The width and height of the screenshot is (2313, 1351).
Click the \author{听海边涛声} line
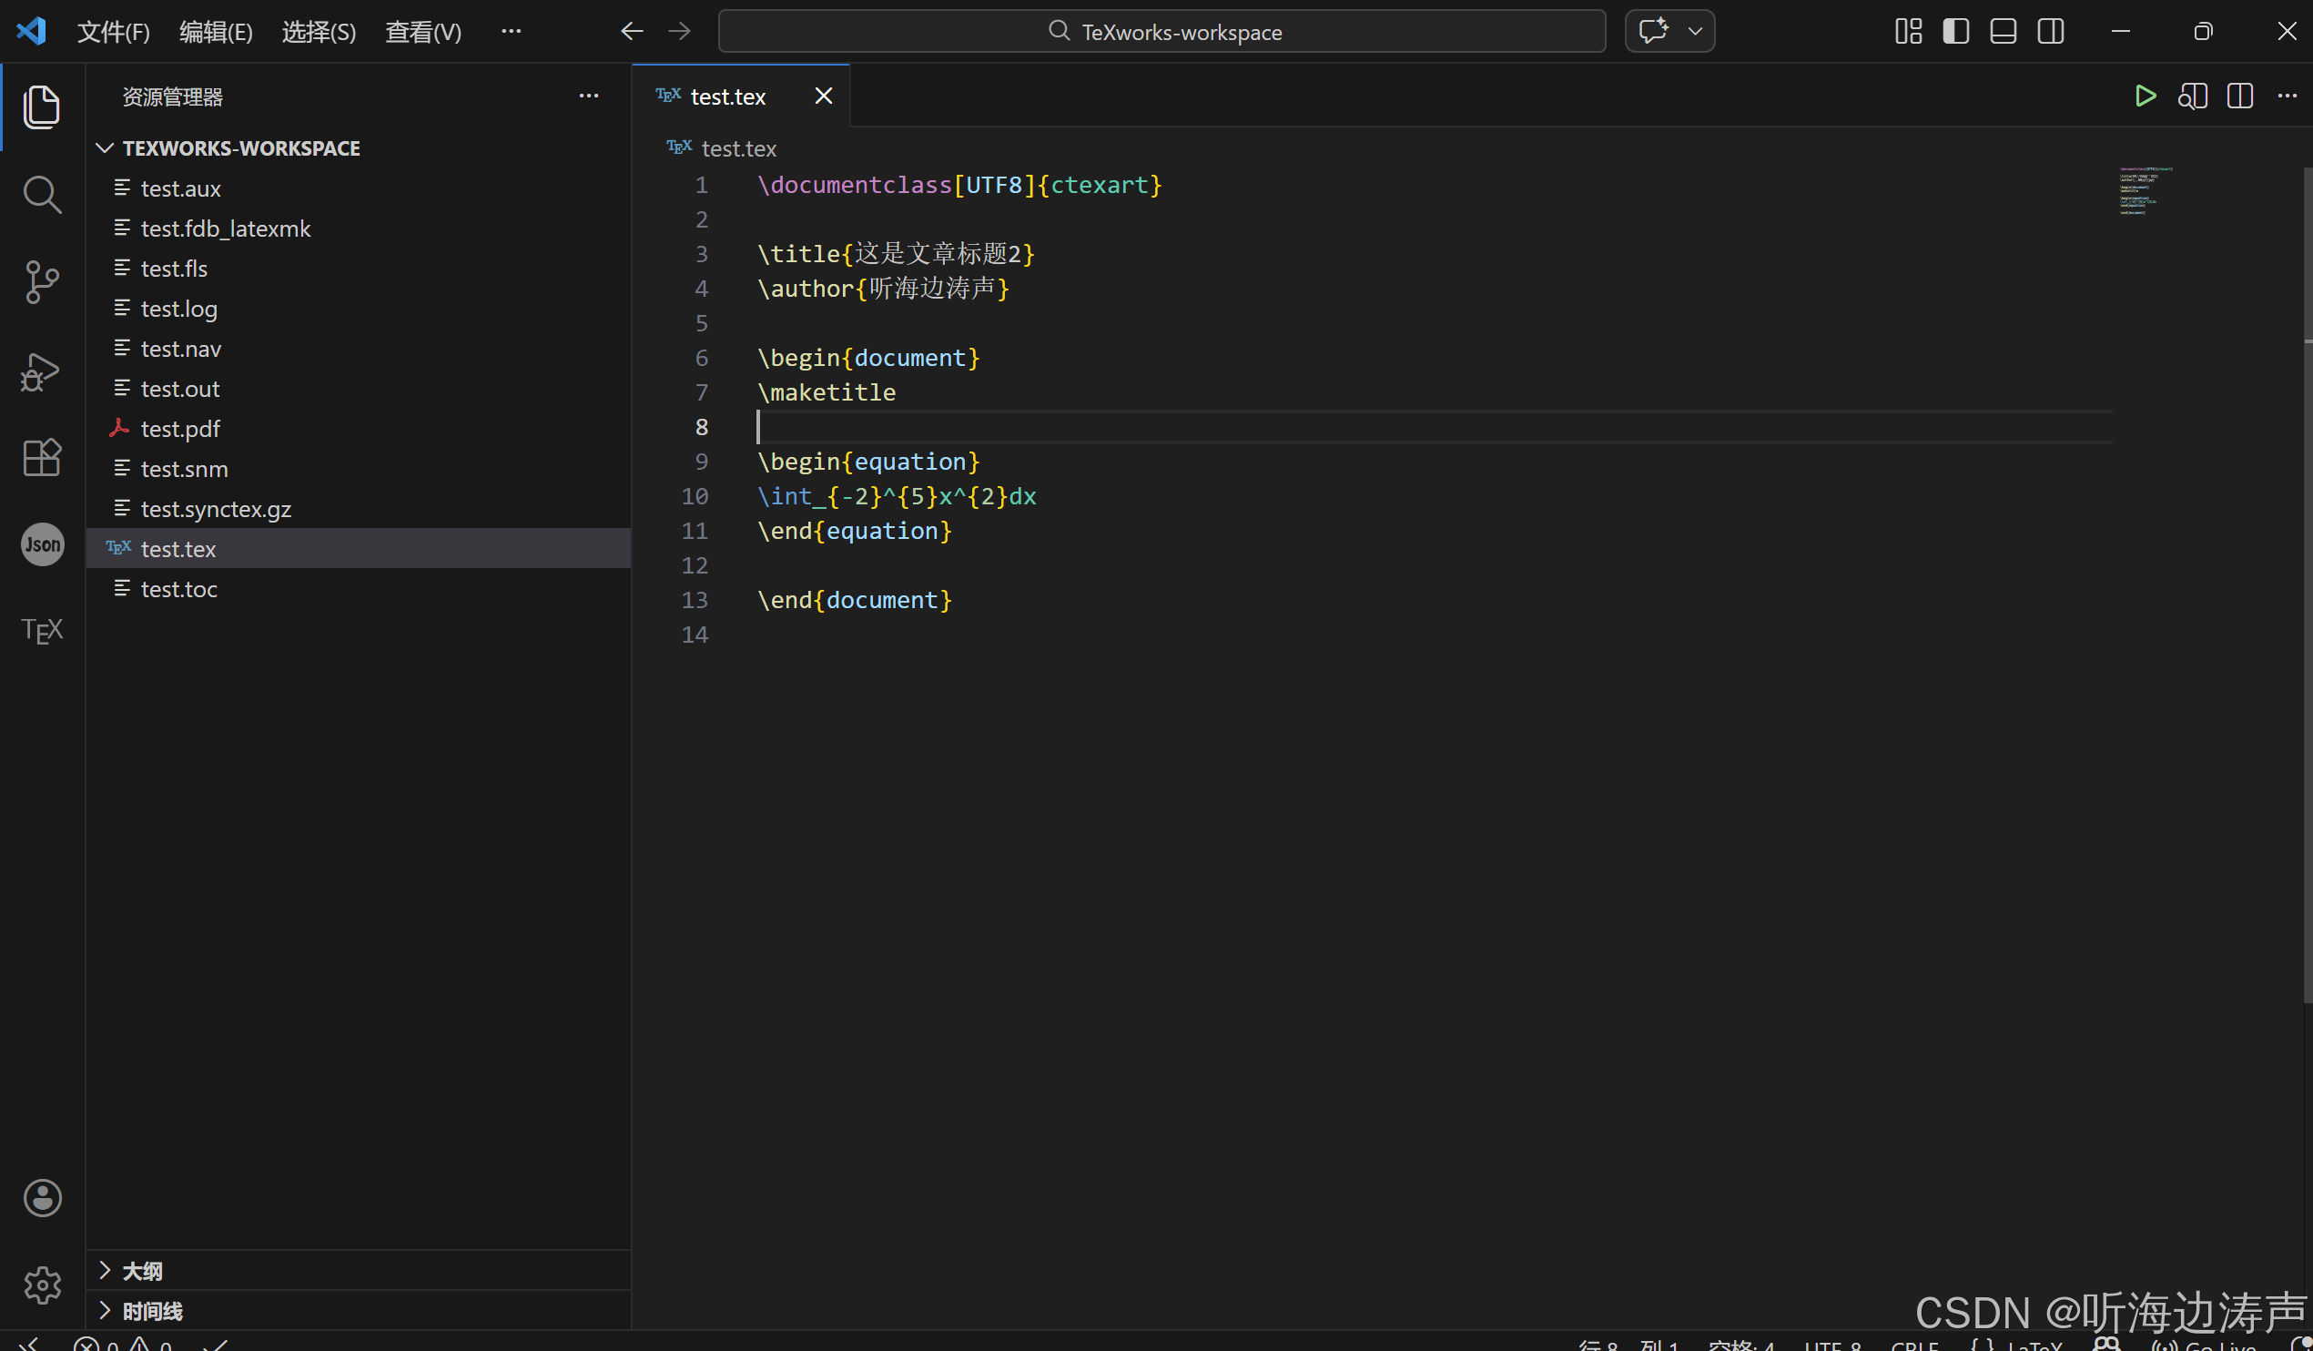(x=883, y=289)
